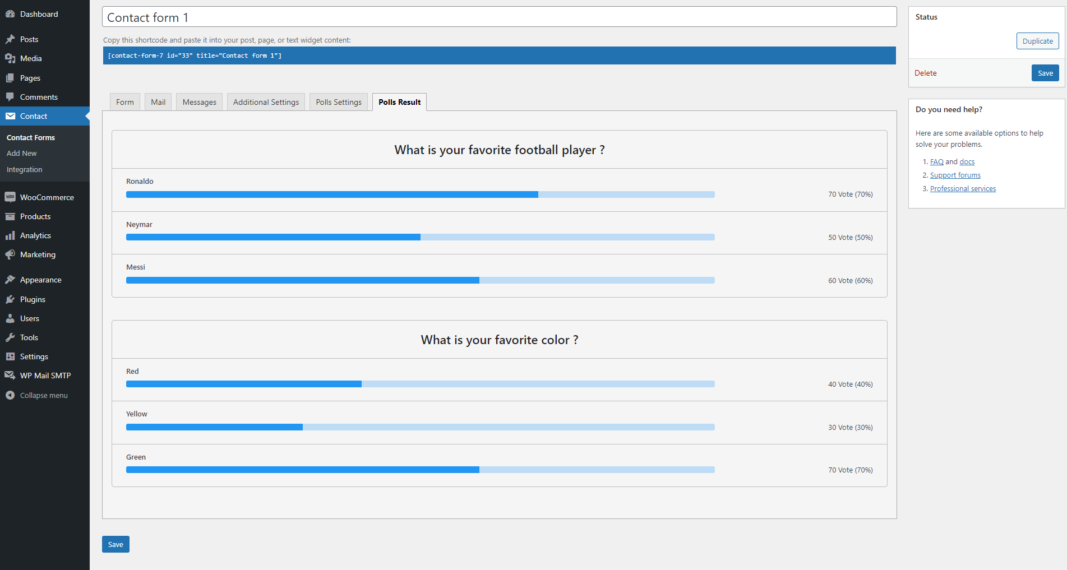The height and width of the screenshot is (570, 1067).
Task: Click Save button below the polls
Action: [x=116, y=544]
